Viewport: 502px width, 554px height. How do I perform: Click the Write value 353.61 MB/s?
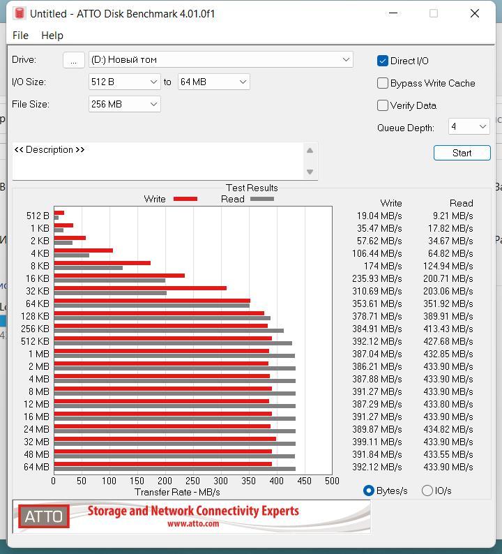point(377,304)
